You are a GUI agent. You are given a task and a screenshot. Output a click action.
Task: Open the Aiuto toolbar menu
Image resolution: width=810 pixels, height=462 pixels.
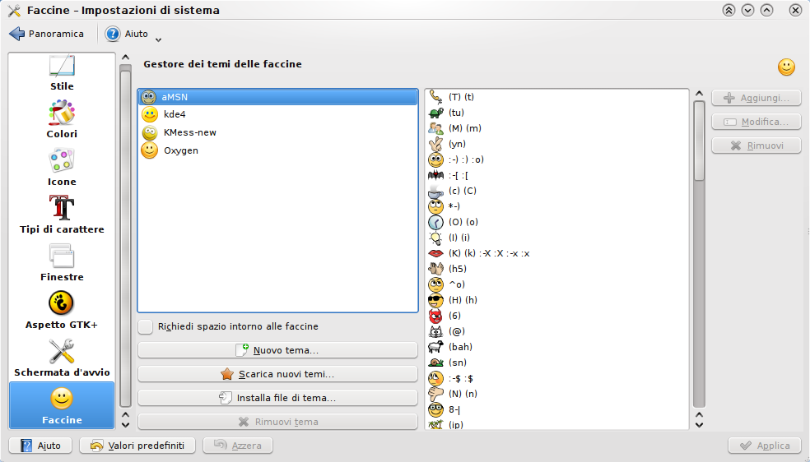(x=127, y=34)
